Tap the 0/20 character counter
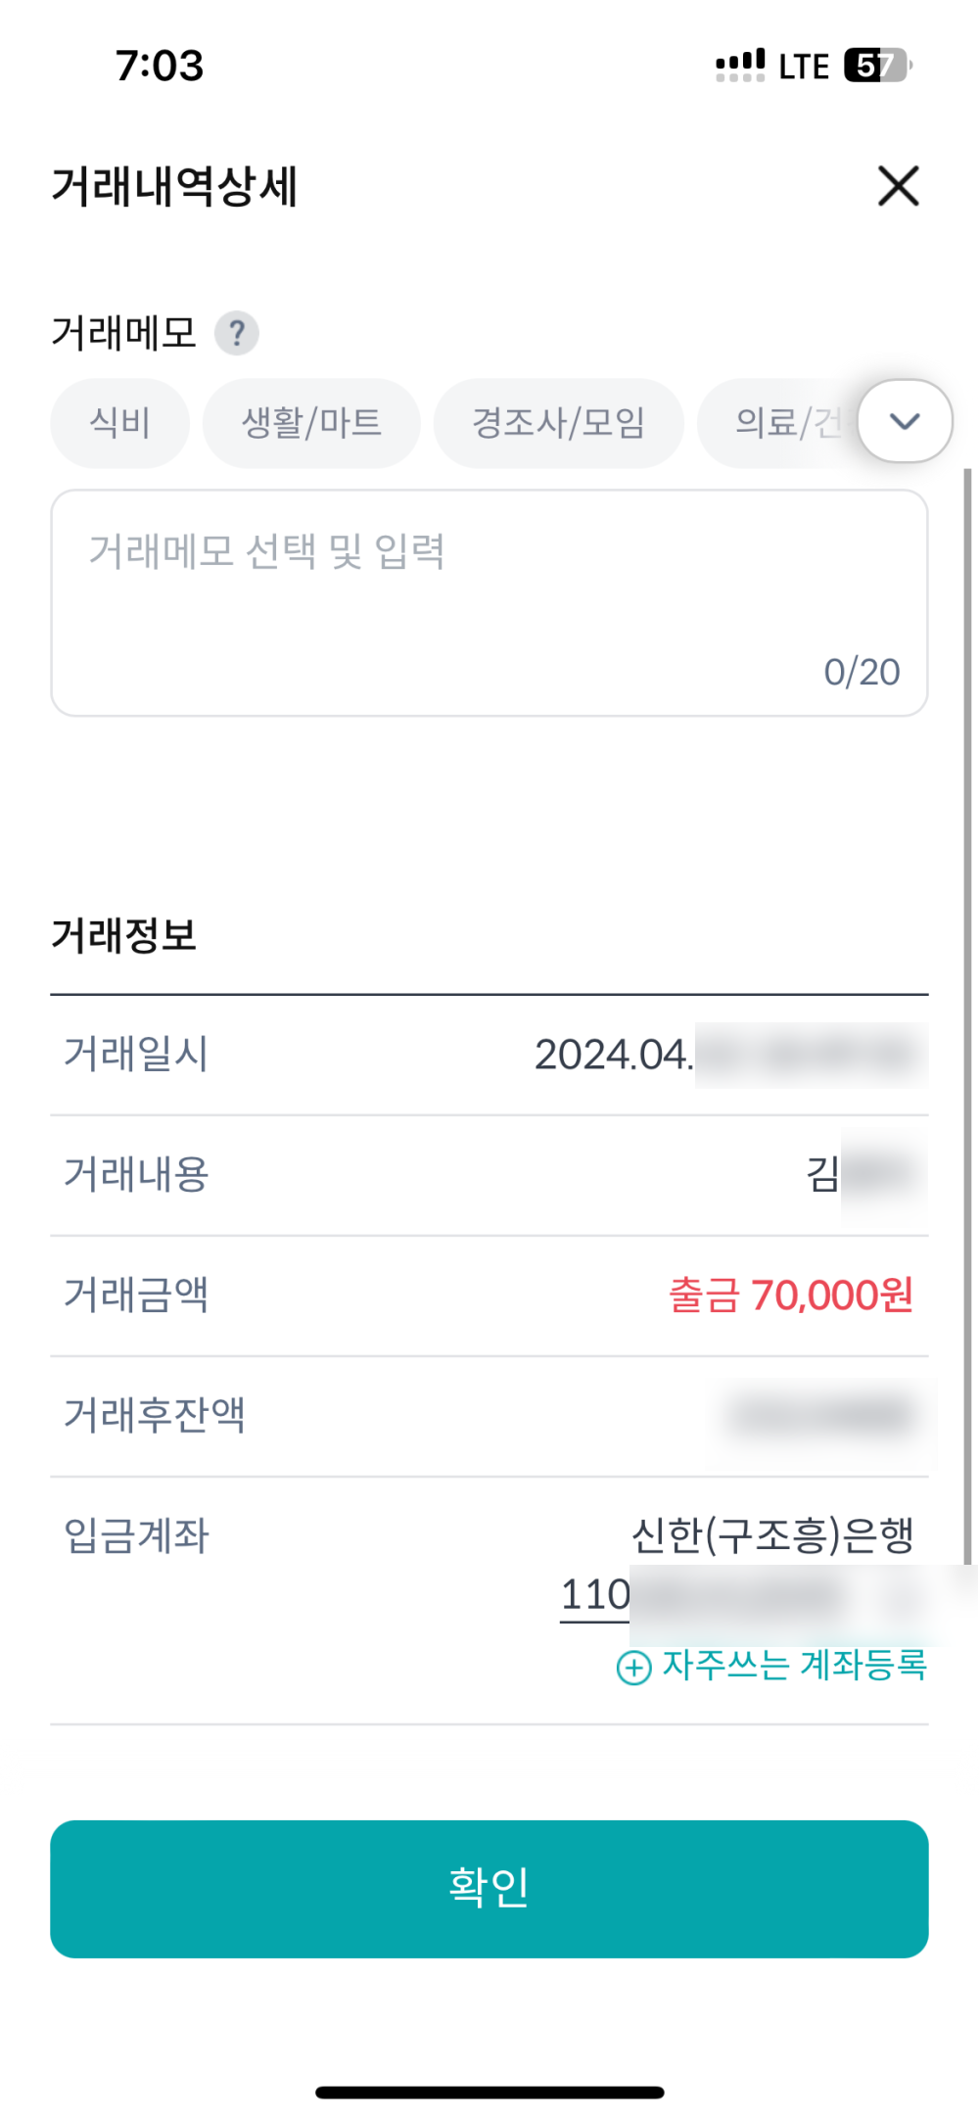Image resolution: width=979 pixels, height=2119 pixels. tap(862, 672)
